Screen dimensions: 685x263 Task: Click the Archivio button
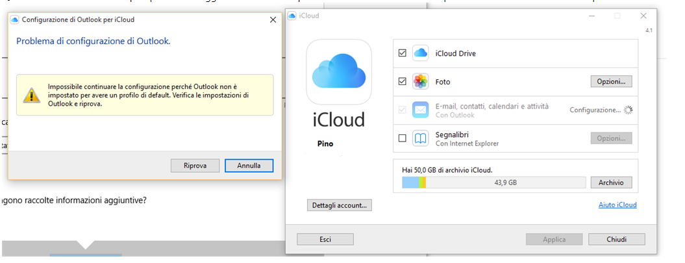coord(611,182)
